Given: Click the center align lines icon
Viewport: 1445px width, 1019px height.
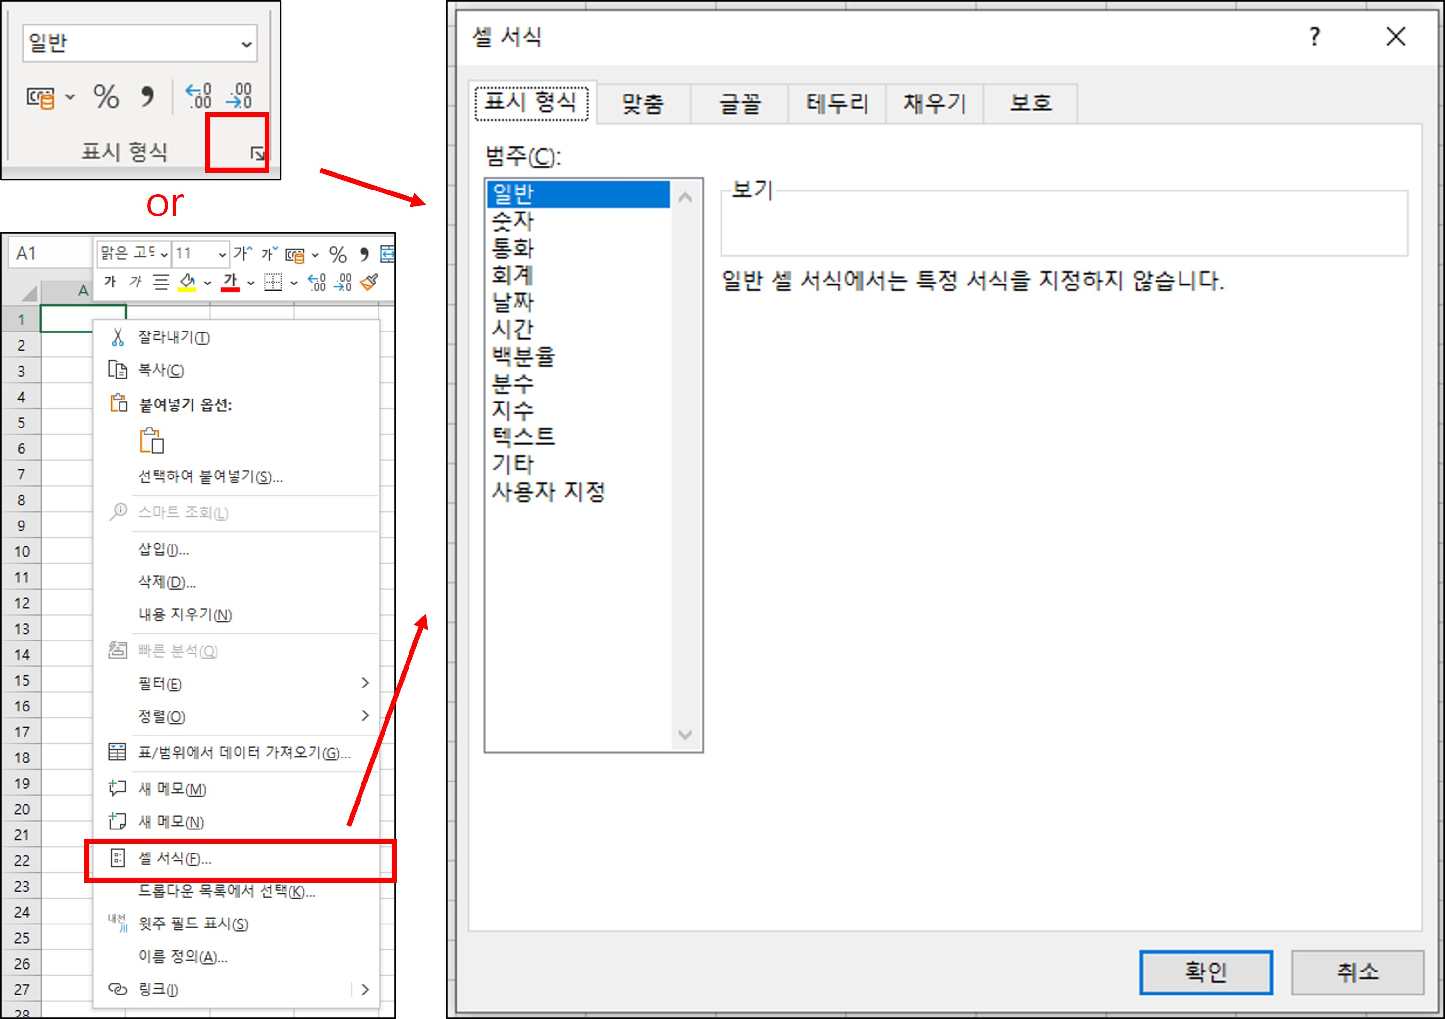Looking at the screenshot, I should pos(161,283).
